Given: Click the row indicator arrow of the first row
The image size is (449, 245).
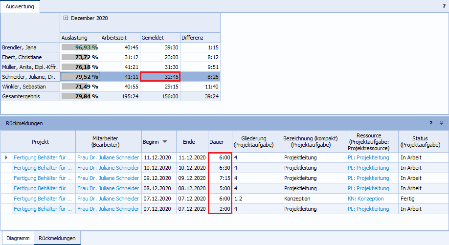Looking at the screenshot, I should pos(6,157).
